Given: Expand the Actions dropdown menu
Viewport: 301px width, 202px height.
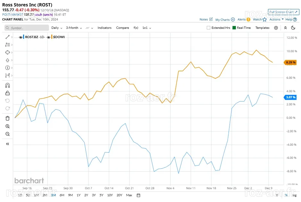Looking at the screenshot, I should coord(276,19).
